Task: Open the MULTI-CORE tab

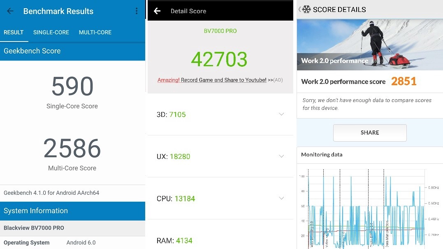Action: click(x=95, y=32)
